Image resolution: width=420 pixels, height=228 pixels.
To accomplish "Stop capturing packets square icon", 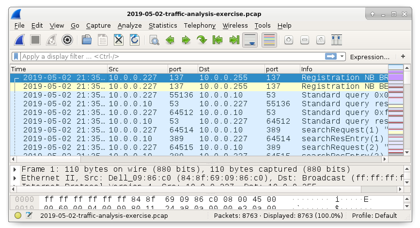I will pyautogui.click(x=35, y=40).
